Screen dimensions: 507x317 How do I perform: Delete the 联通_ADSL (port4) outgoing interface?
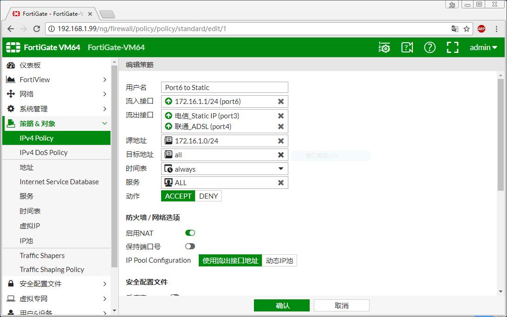click(x=281, y=126)
